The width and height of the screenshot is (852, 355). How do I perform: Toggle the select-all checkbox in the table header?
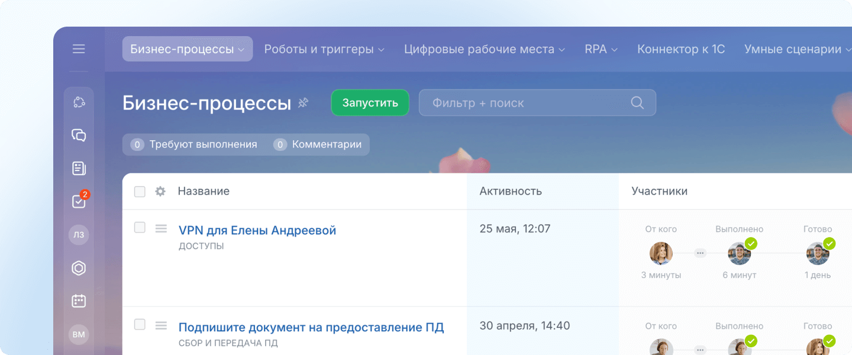pos(140,192)
